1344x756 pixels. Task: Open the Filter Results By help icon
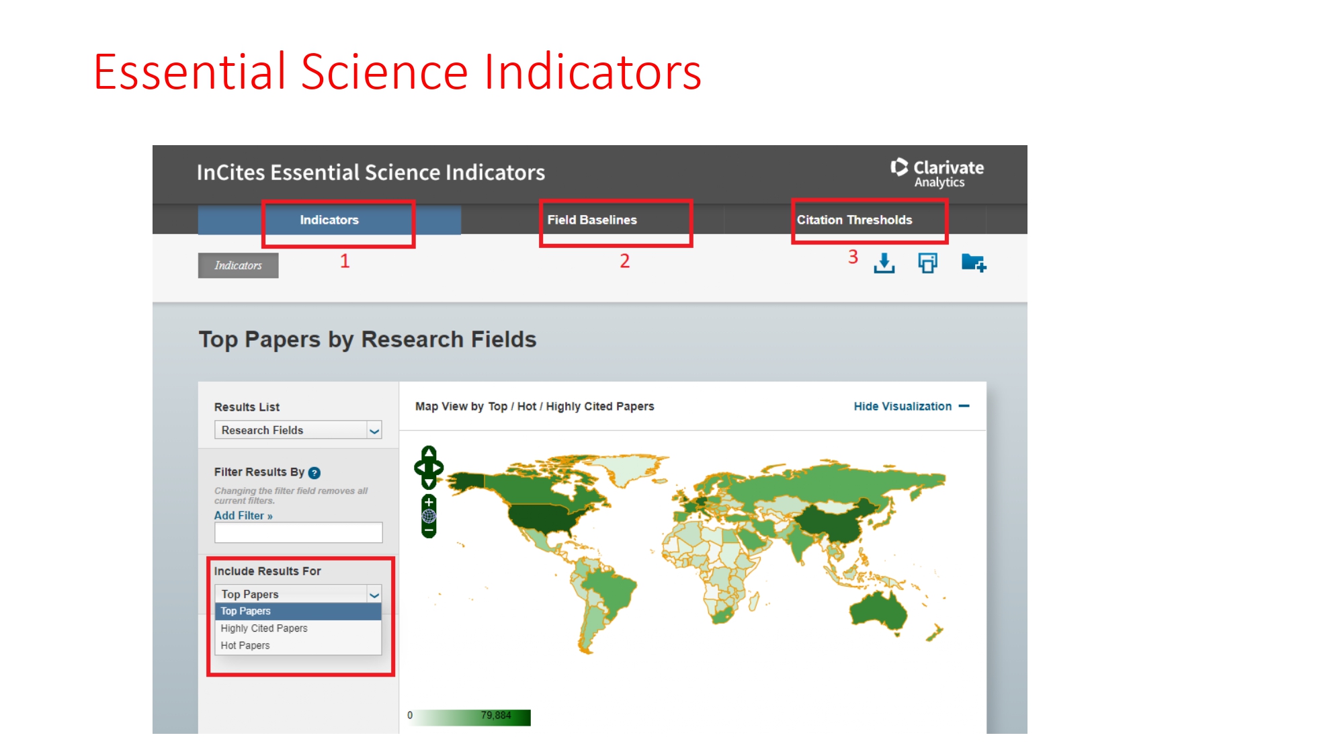pos(314,473)
